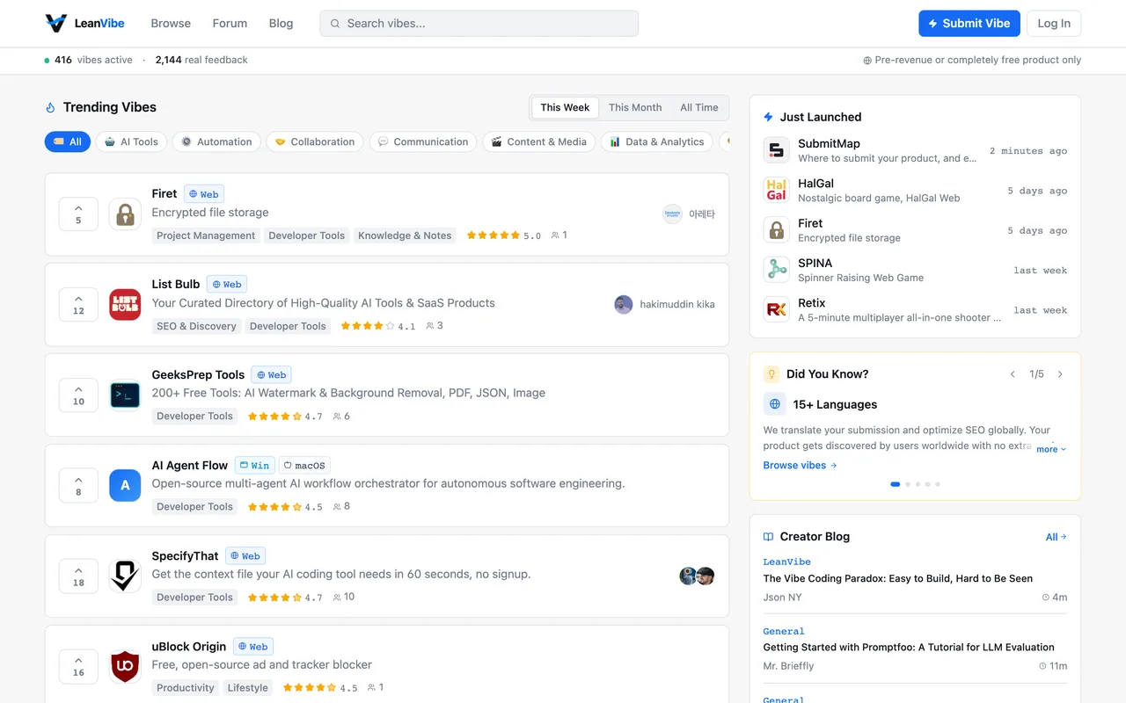Filter by Data & Analytics category
1126x703 pixels.
657,141
